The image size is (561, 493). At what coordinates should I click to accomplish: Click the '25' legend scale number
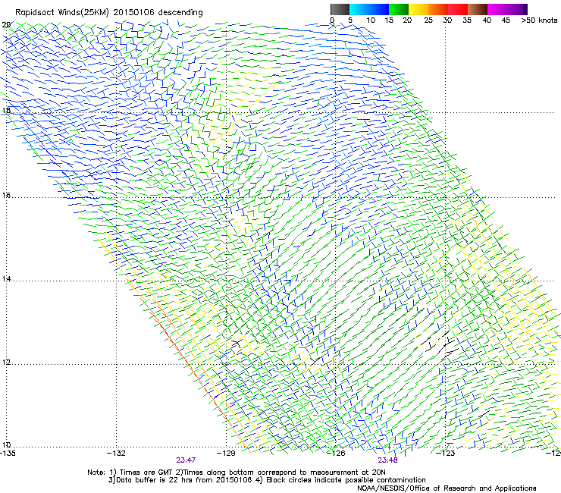pos(428,20)
